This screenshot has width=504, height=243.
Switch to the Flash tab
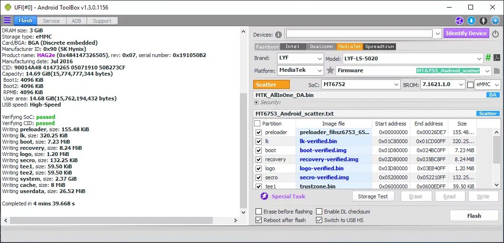click(25, 20)
